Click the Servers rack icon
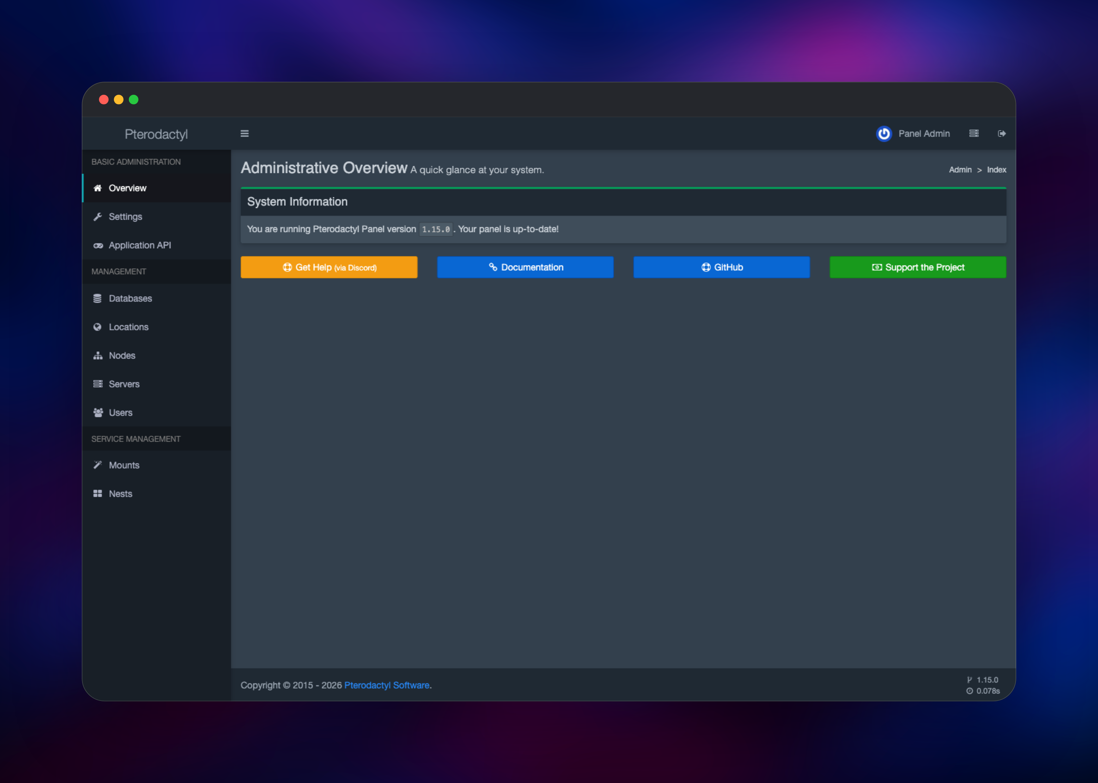The image size is (1098, 783). point(98,384)
